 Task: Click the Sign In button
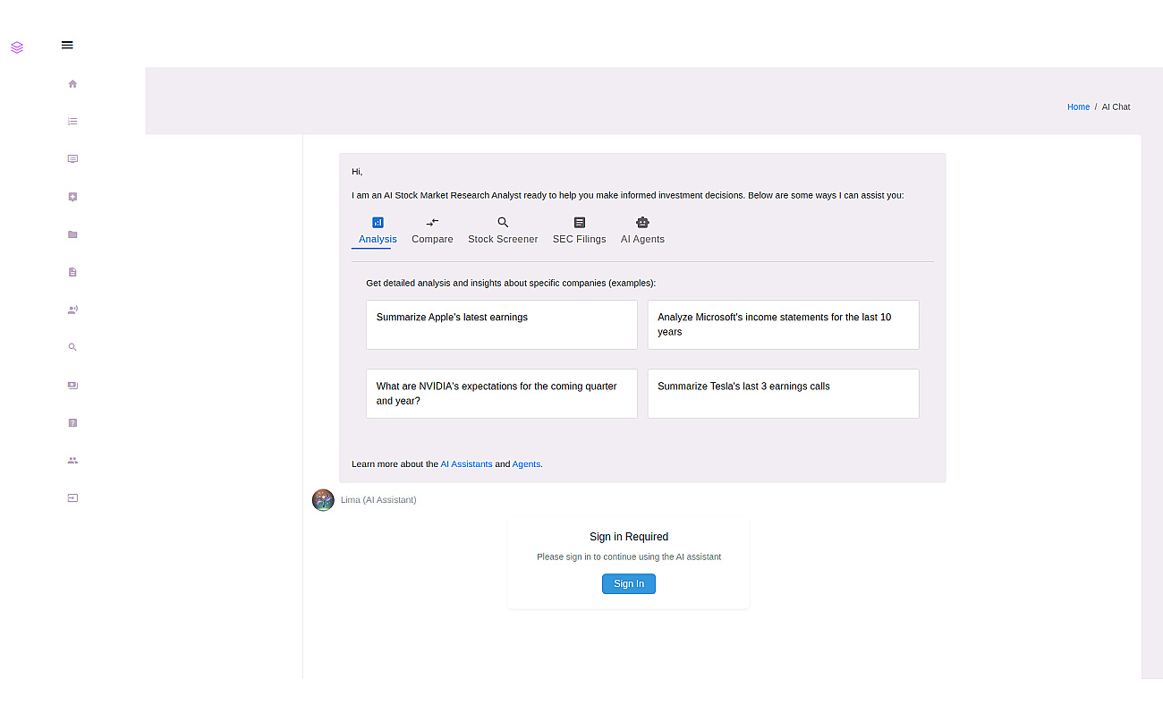(x=629, y=584)
